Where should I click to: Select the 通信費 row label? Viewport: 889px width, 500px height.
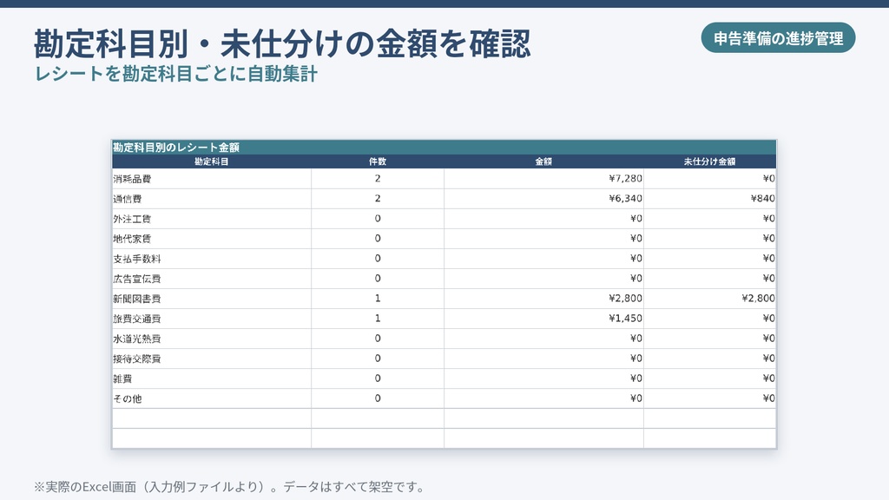tap(128, 199)
